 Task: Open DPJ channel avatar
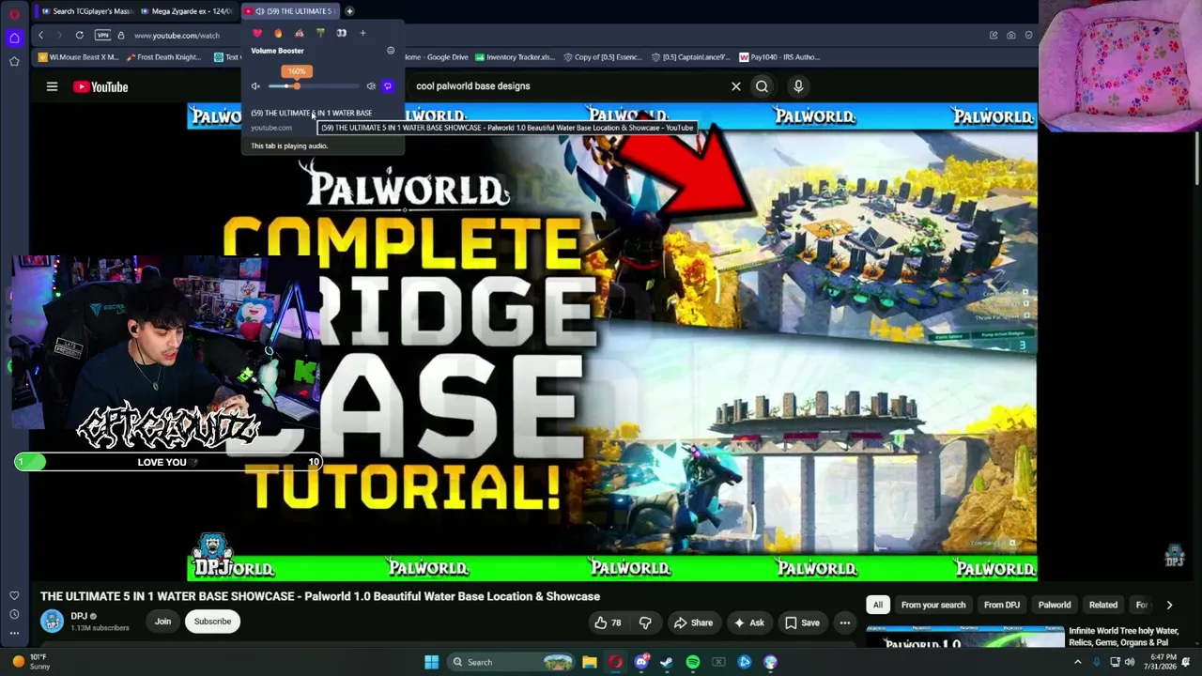click(x=53, y=622)
